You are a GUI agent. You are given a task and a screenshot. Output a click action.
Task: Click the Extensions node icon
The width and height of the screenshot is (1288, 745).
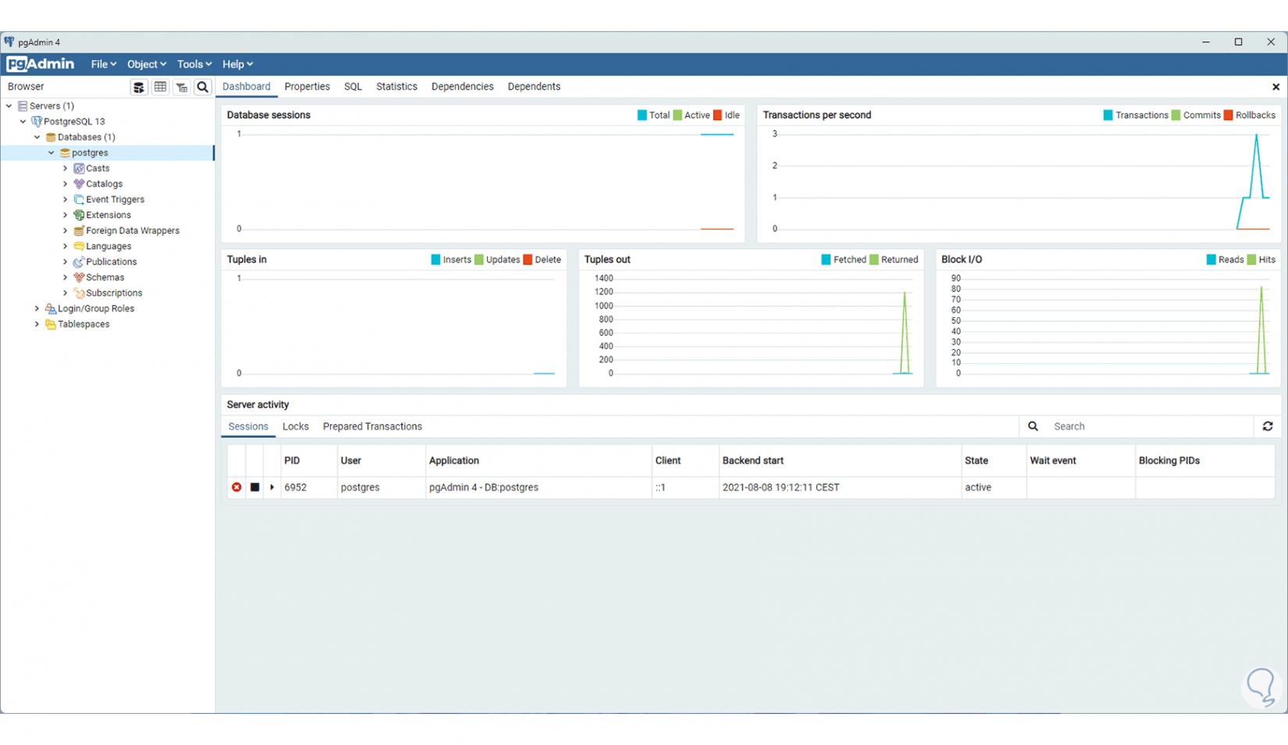click(79, 215)
